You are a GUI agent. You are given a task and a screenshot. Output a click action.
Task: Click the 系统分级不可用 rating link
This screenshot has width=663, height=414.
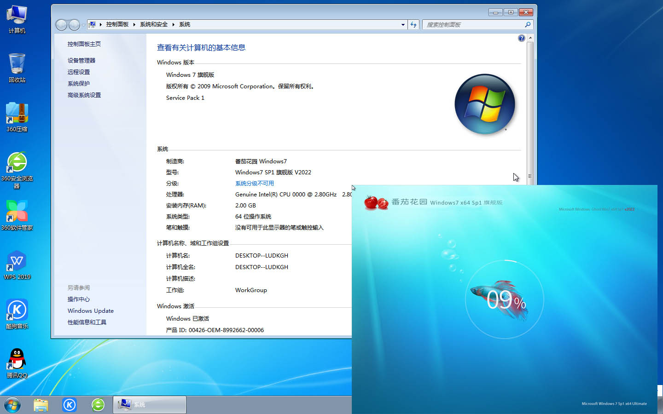(x=255, y=183)
